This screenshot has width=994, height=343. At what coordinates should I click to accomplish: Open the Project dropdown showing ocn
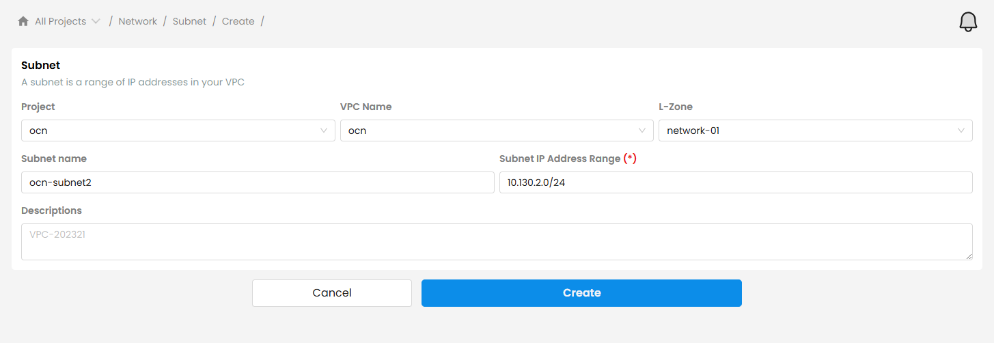[x=178, y=131]
